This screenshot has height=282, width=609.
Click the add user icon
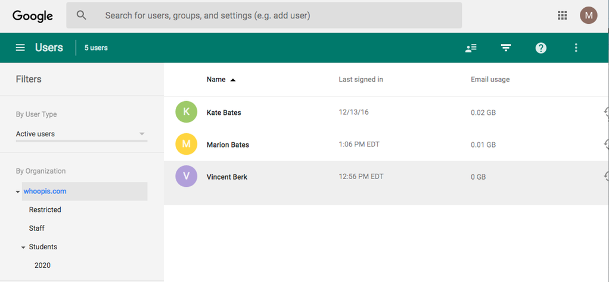tap(471, 48)
